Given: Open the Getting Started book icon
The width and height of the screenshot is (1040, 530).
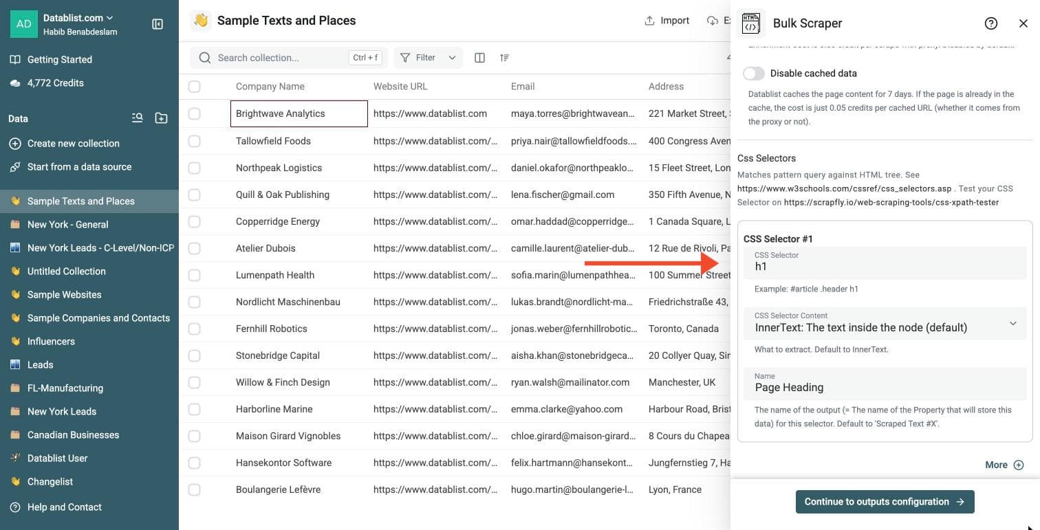Looking at the screenshot, I should point(15,60).
